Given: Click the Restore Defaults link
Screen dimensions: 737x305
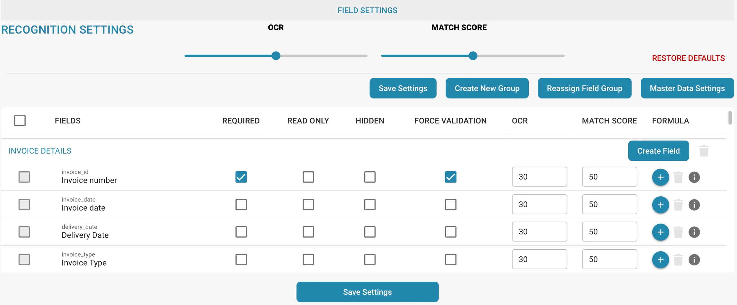Looking at the screenshot, I should coord(688,58).
